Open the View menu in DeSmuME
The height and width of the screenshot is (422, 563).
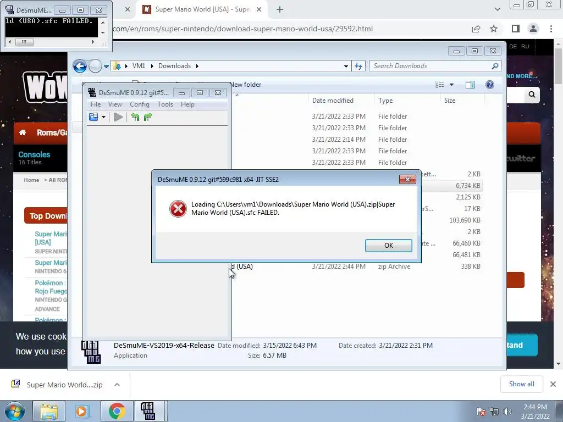115,104
